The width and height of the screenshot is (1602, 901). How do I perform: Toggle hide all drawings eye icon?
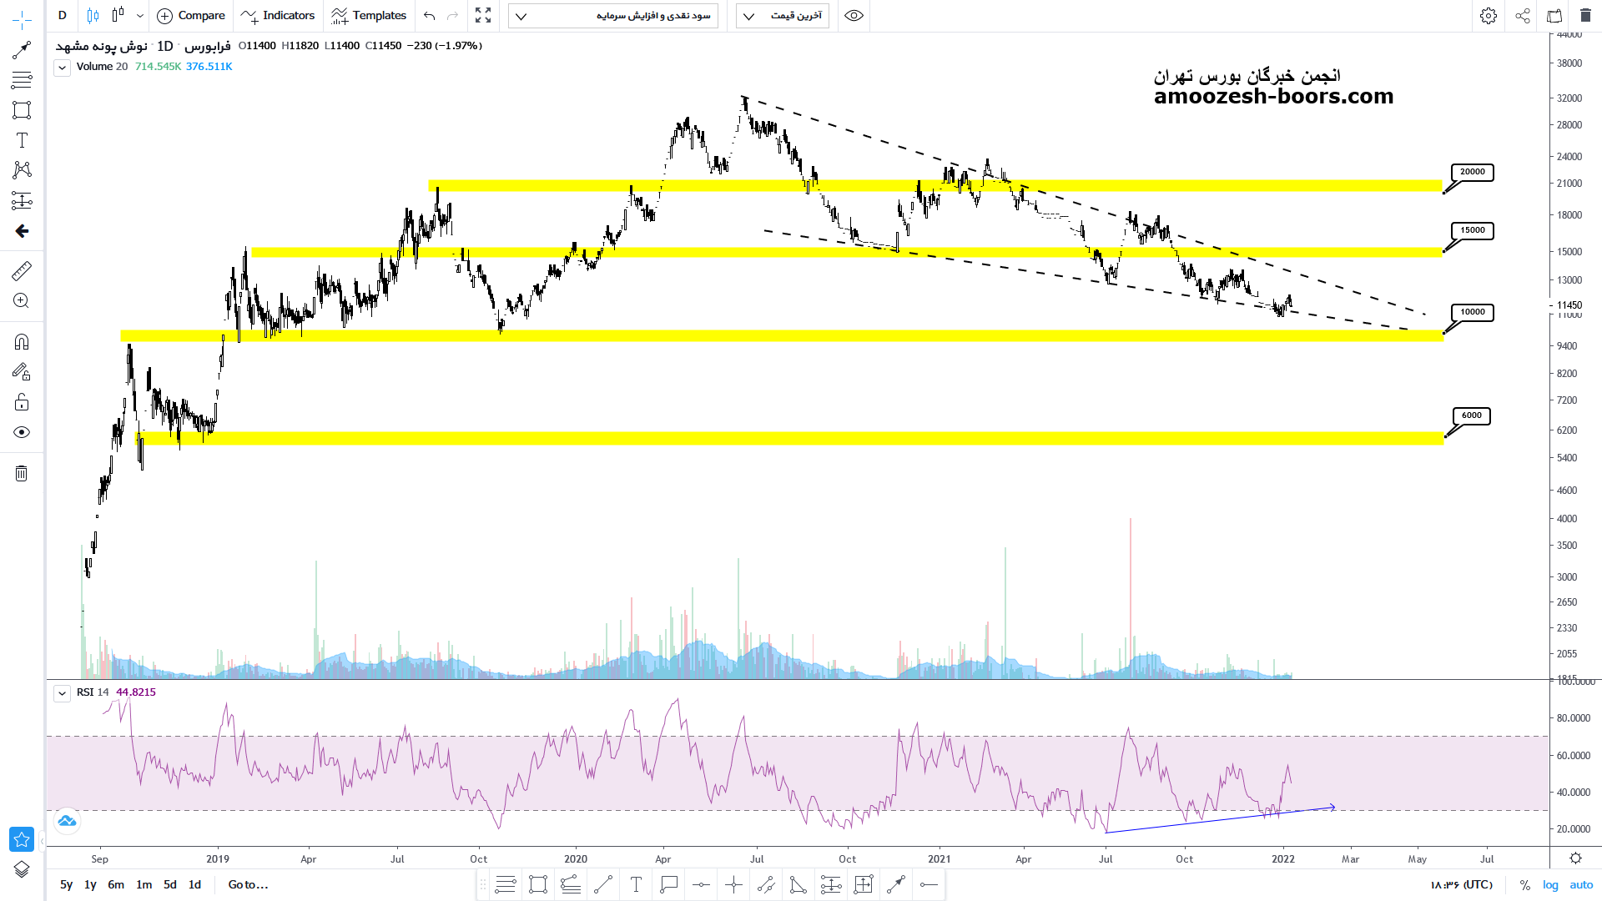22,432
